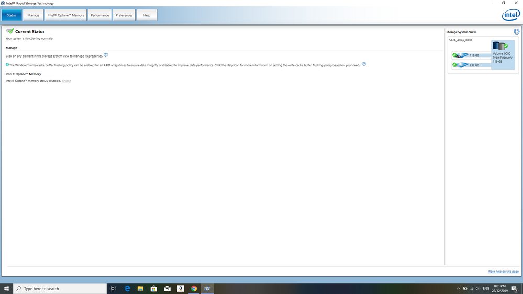Open the Performance tab

point(99,15)
